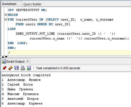The height and width of the screenshot is (107, 131).
Task: Click output row '1 Александр Иванов'
Action: tap(21, 80)
